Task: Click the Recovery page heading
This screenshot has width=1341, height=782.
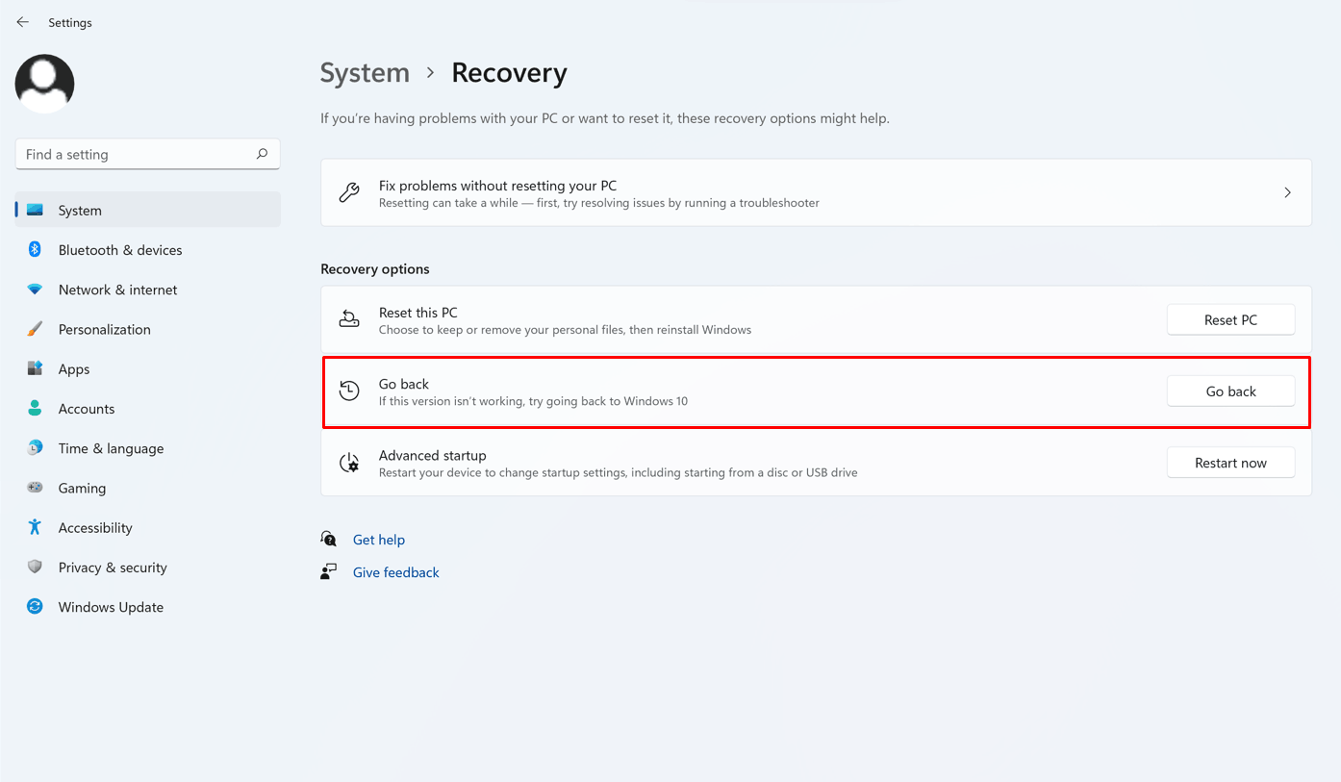Action: (509, 73)
